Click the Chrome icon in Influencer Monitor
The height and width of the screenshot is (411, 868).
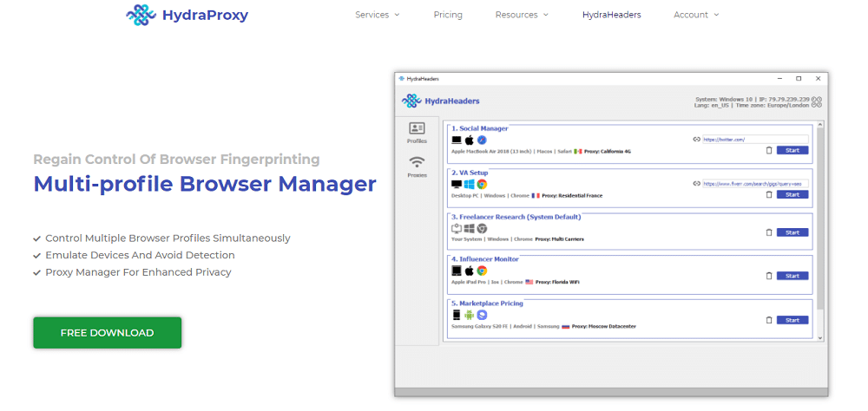coord(482,271)
